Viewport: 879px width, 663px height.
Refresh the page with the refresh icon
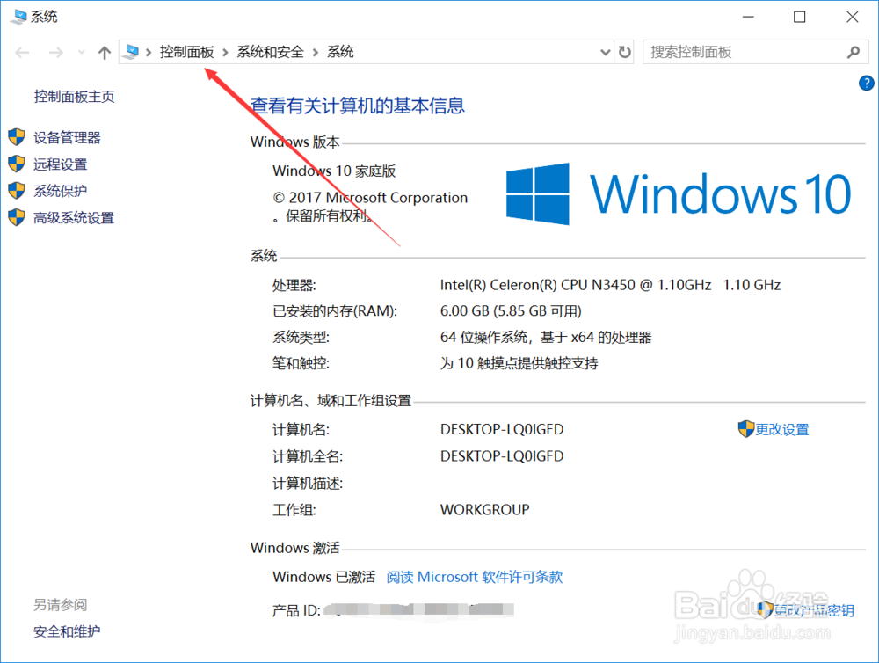tap(624, 53)
